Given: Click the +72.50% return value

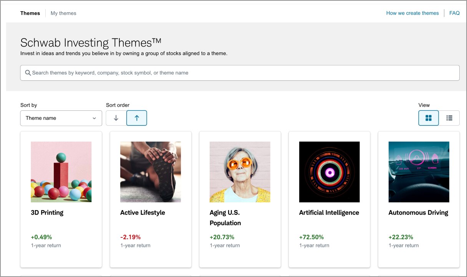Looking at the screenshot, I should click(311, 237).
